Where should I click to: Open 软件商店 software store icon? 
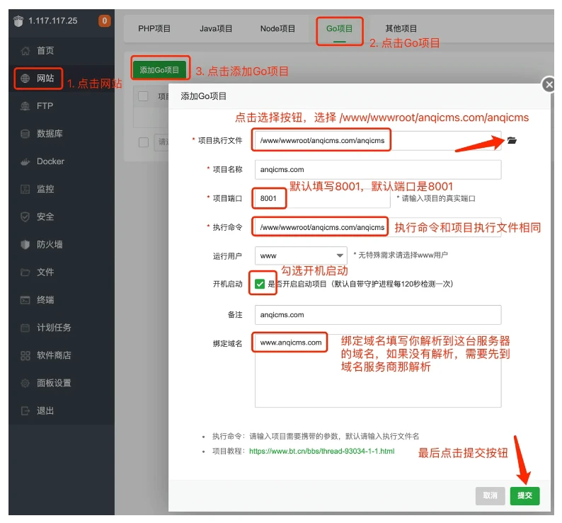click(x=26, y=355)
